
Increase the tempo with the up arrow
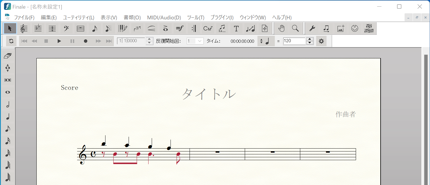click(310, 39)
